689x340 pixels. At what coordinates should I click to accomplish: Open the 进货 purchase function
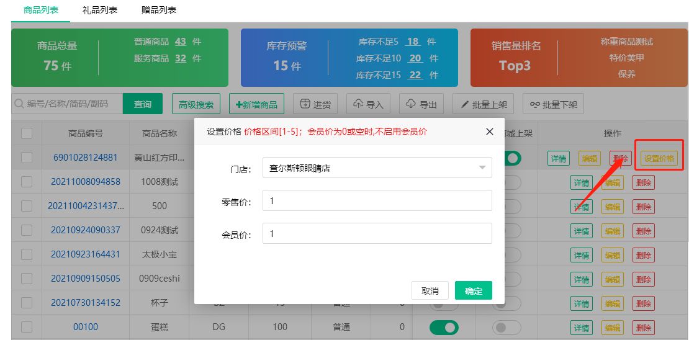(315, 104)
